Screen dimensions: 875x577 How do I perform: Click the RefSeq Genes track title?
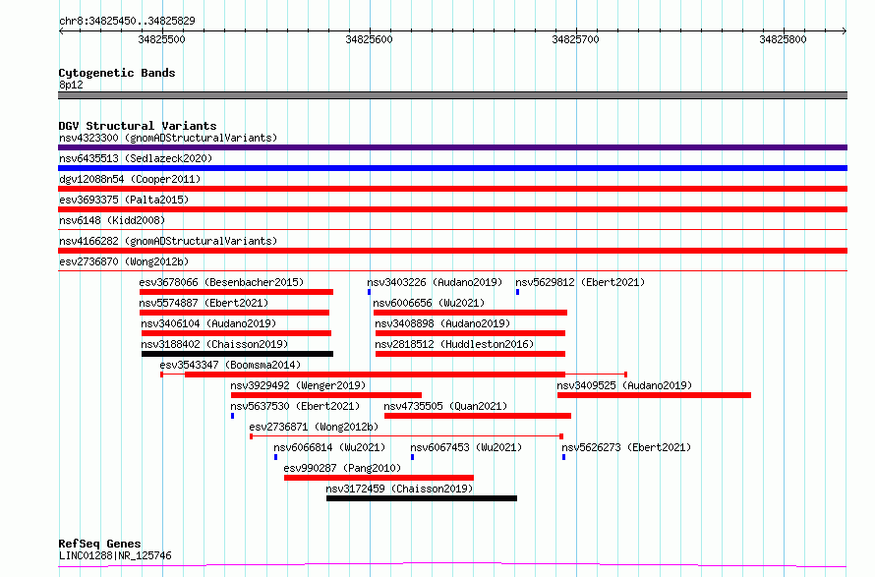[x=99, y=544]
